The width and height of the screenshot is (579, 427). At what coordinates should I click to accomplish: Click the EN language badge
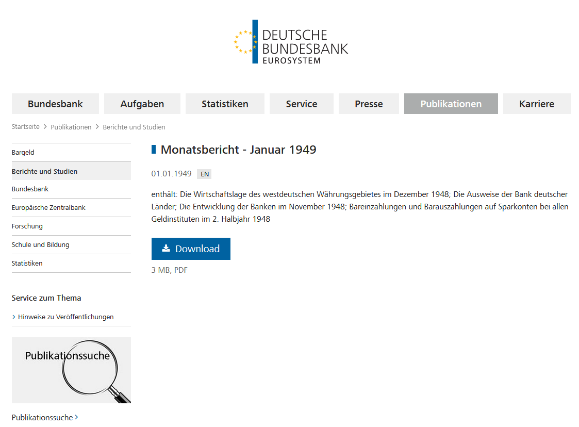(x=205, y=174)
